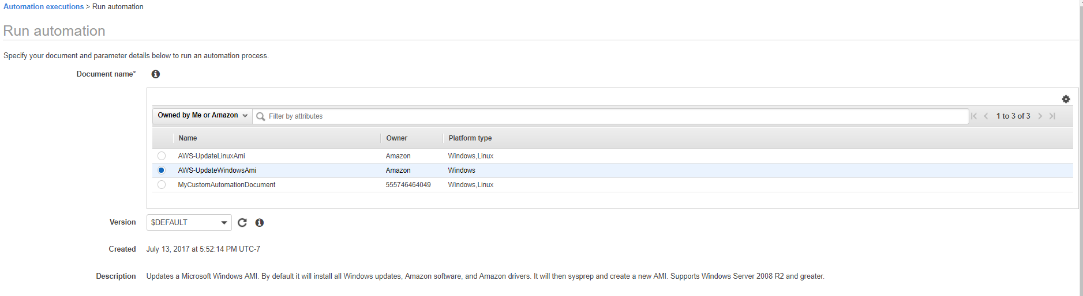Select MyCustomAutomationDocument radio button
Viewport: 1083px width, 296px height.
point(162,185)
